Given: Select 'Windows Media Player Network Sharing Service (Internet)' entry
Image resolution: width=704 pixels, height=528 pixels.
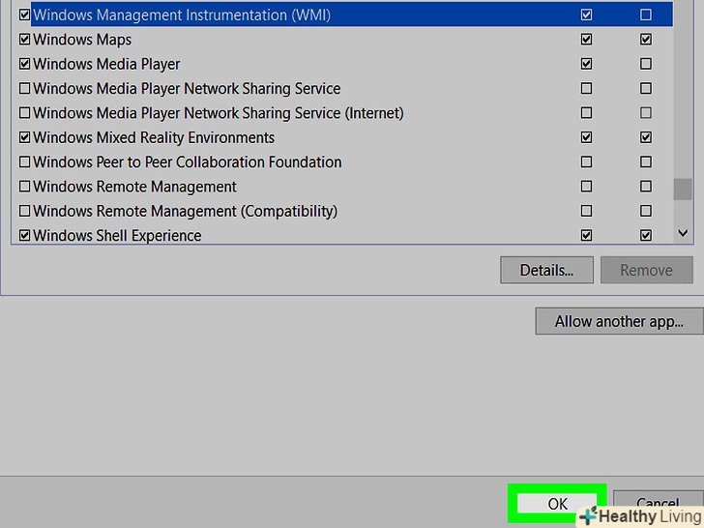Looking at the screenshot, I should 219,113.
